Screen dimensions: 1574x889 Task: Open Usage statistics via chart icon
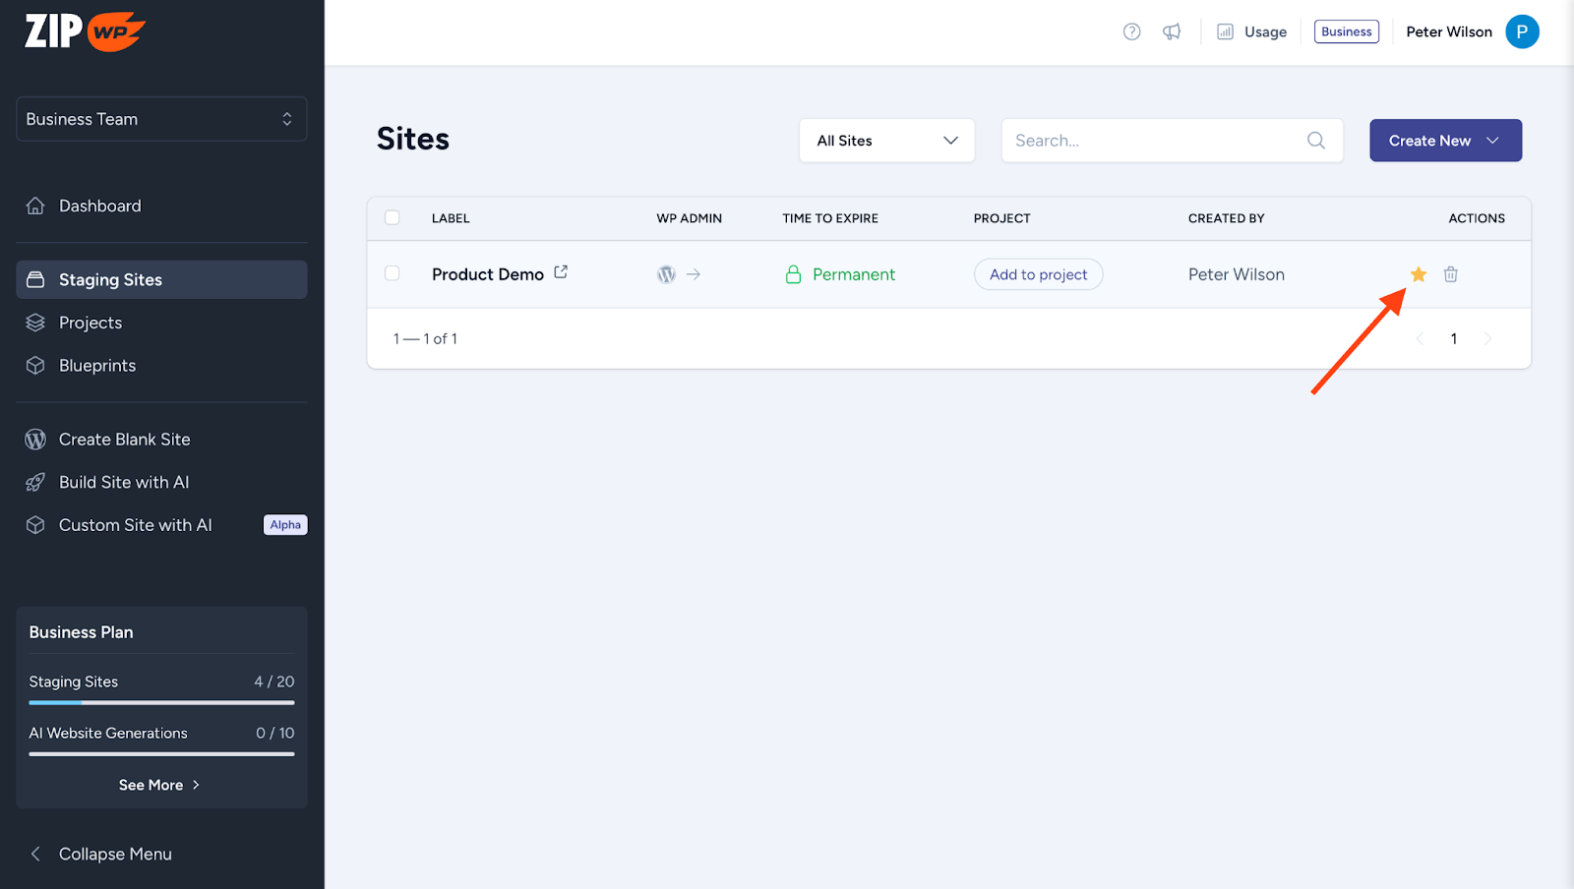[1225, 30]
